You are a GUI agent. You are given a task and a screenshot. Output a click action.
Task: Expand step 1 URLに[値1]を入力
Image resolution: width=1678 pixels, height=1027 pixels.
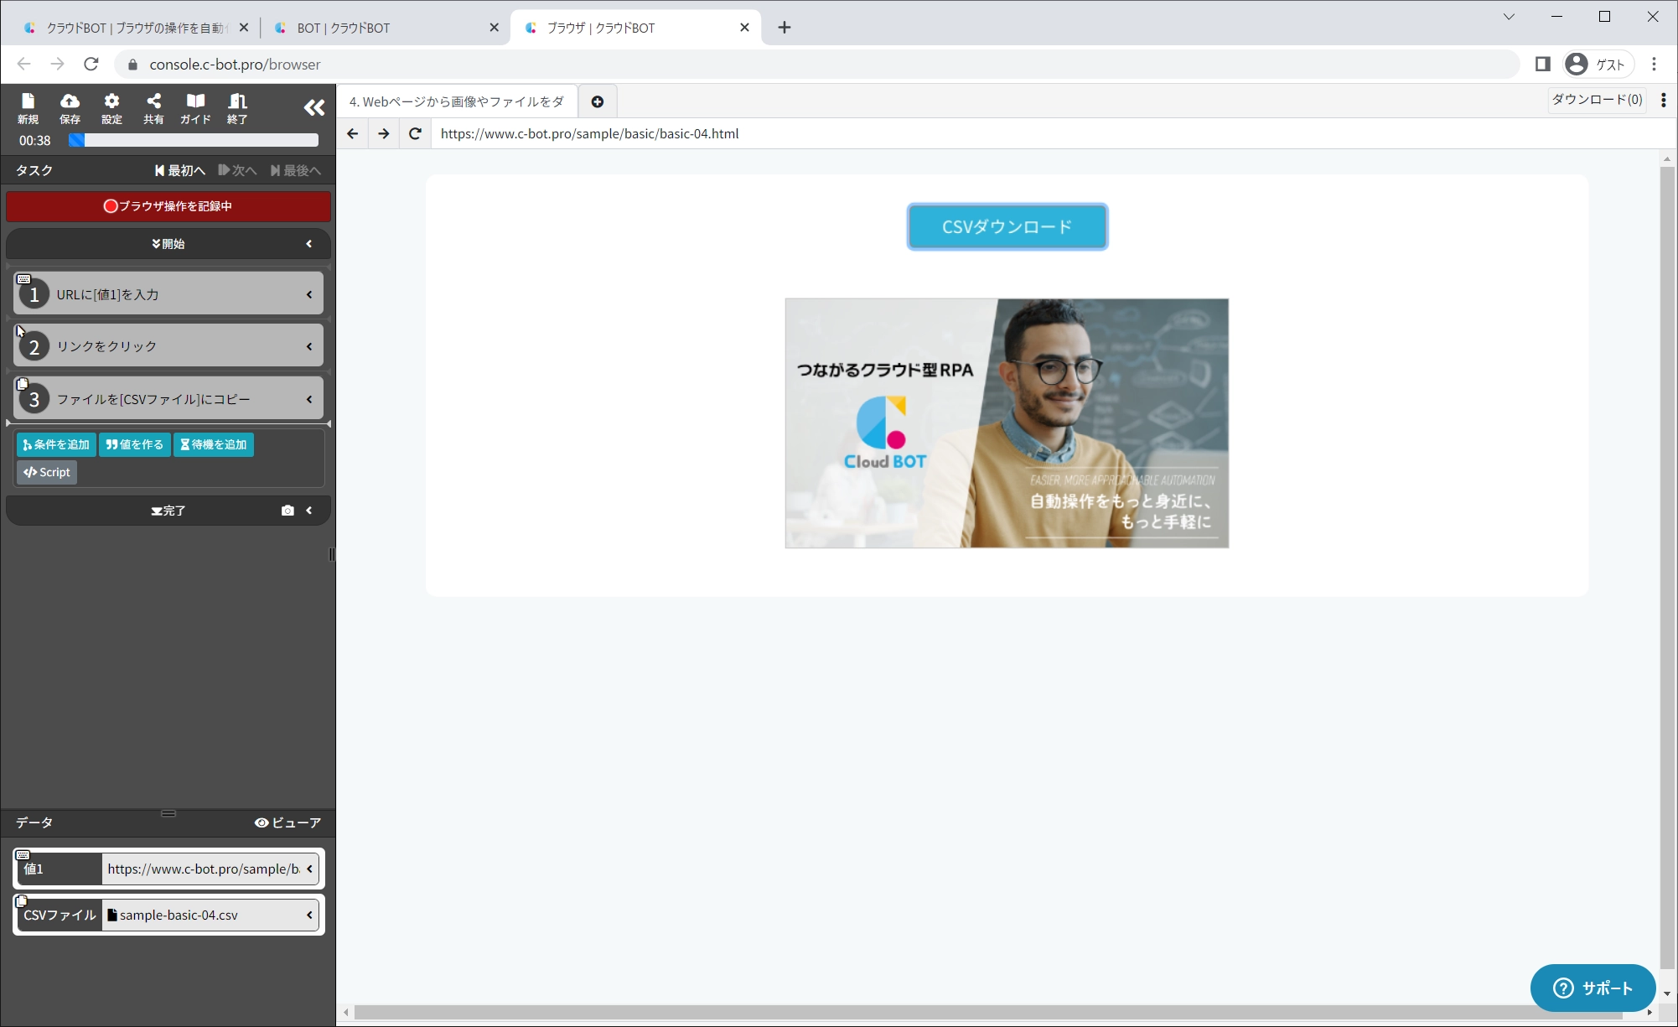(309, 295)
